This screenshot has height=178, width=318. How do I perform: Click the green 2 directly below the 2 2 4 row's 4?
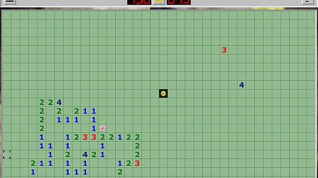click(x=59, y=111)
